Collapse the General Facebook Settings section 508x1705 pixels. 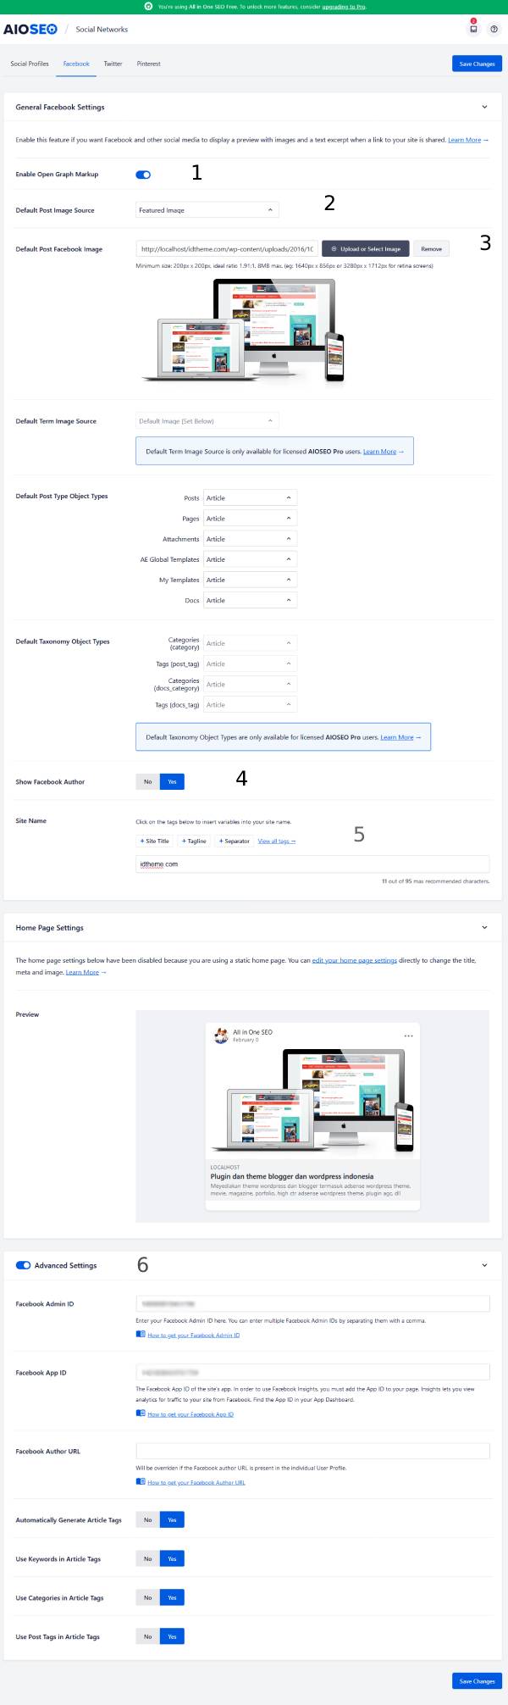pos(484,108)
